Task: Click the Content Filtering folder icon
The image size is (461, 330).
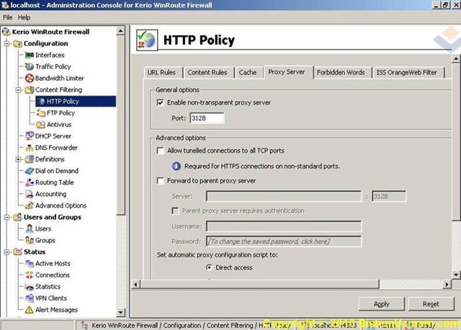Action: (x=29, y=90)
